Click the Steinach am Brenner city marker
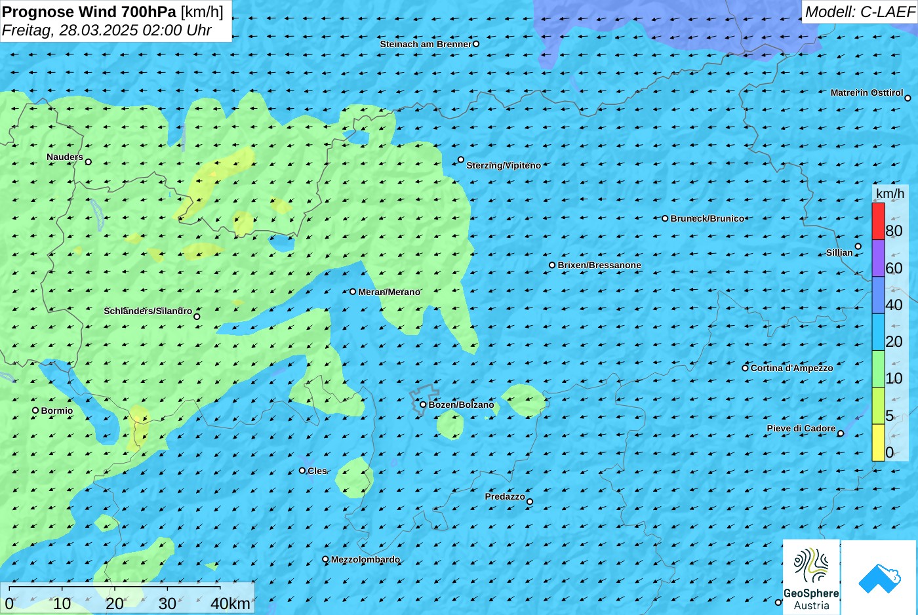 pyautogui.click(x=476, y=44)
